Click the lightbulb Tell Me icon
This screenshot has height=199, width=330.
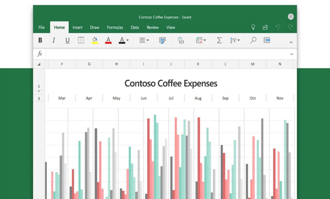click(x=253, y=27)
